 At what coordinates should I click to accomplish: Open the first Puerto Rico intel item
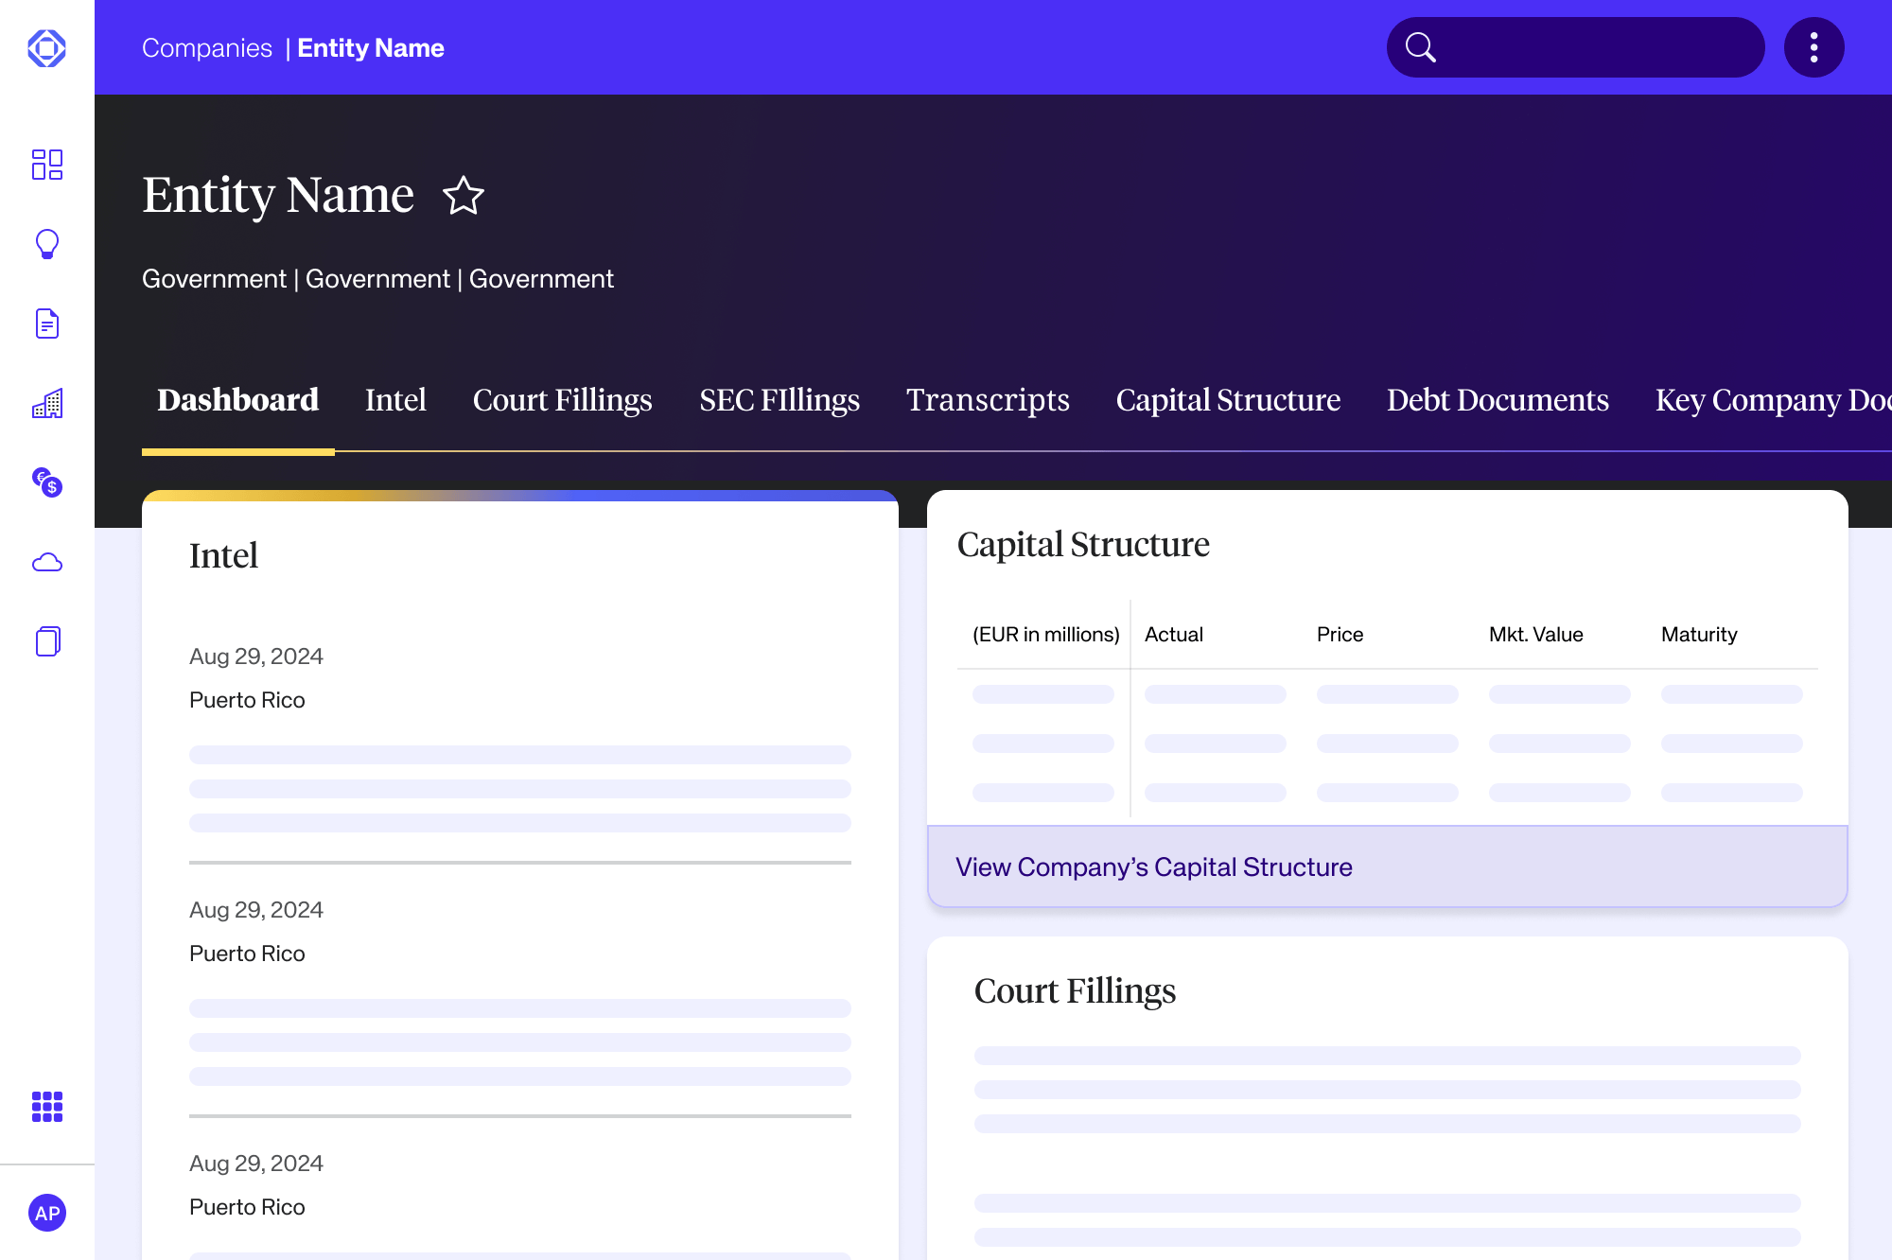click(x=247, y=700)
